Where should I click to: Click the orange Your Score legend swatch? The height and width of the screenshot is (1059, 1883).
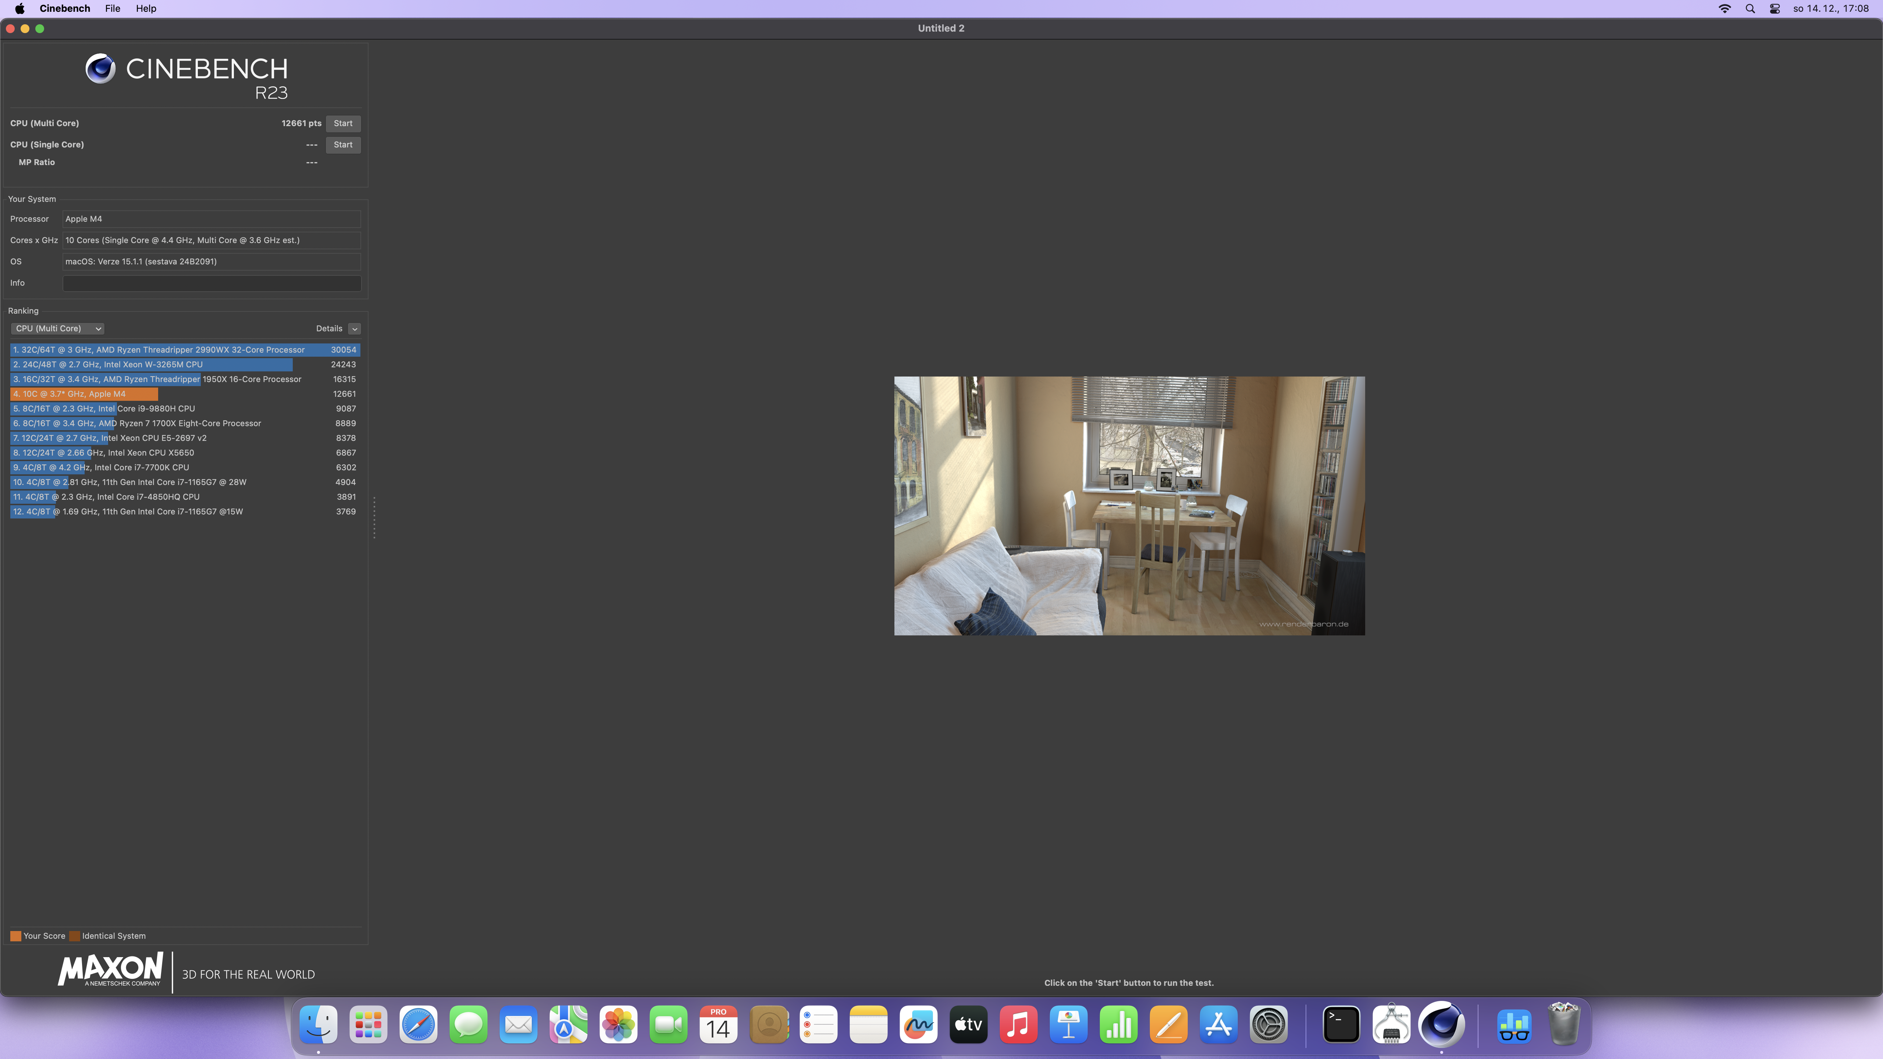tap(15, 936)
